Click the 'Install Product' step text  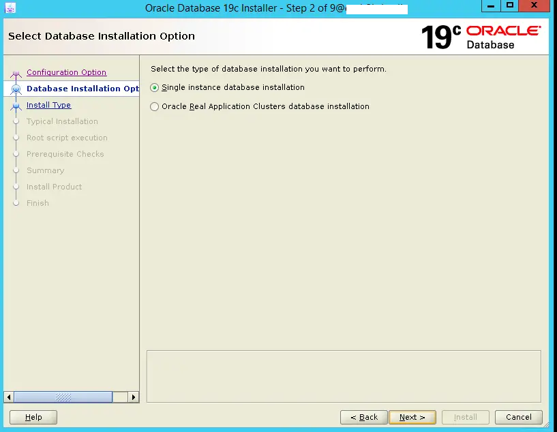tap(54, 187)
